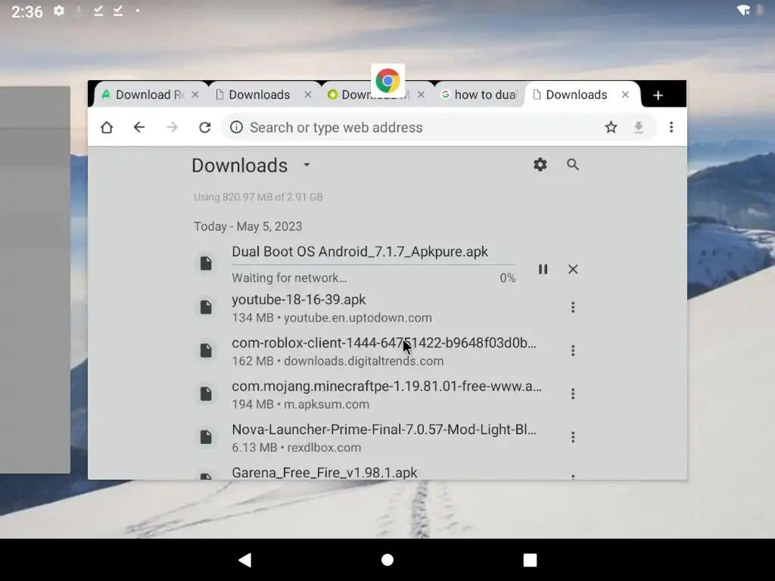Open Chrome's three-dot main menu
Screen dimensions: 775x581
tap(671, 127)
